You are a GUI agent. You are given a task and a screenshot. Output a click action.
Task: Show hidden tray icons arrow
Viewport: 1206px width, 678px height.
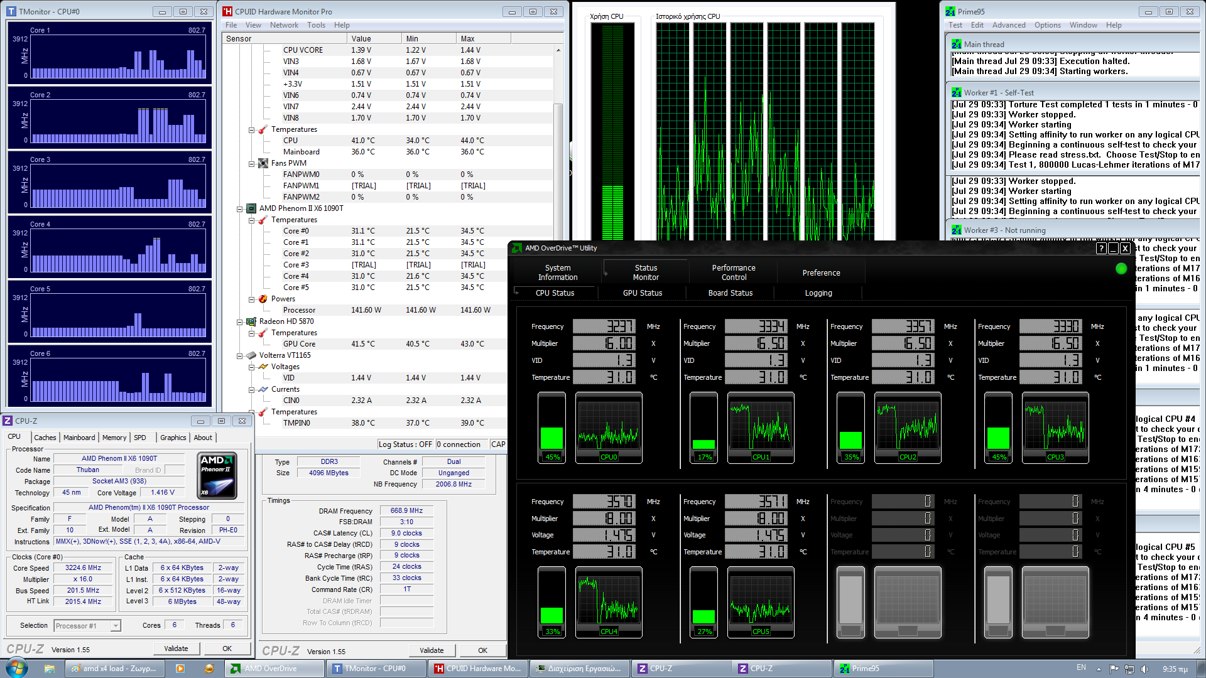tap(1099, 668)
